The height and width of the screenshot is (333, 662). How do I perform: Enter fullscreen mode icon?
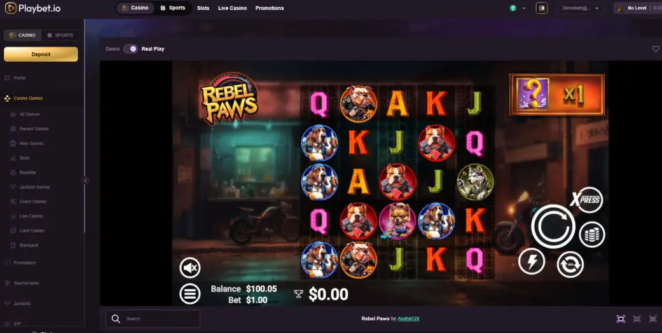click(x=621, y=319)
